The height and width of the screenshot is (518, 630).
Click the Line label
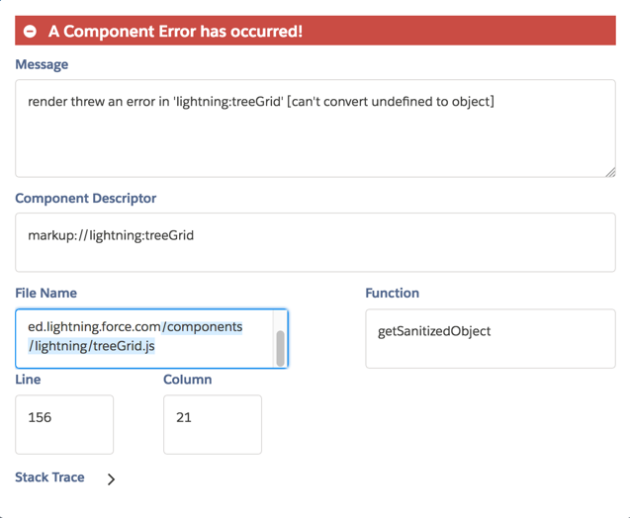point(28,379)
